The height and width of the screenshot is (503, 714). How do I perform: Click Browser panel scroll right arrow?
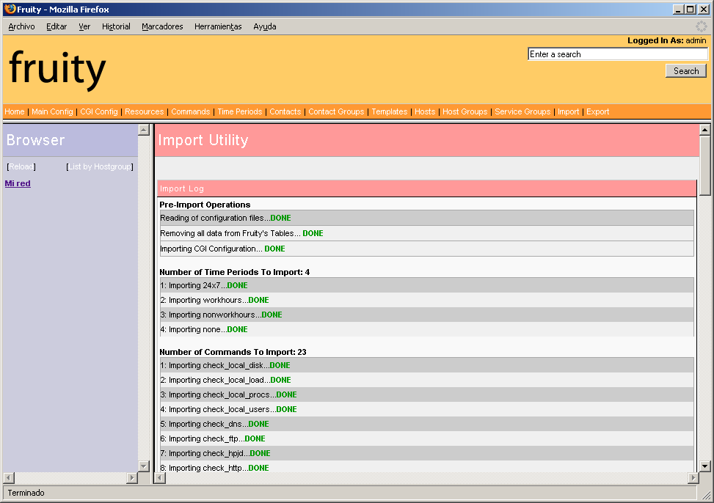tap(132, 477)
